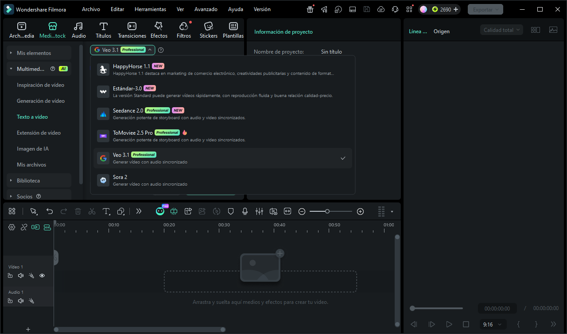Screen dimensions: 567x334
Task: Open the audio mixer icon
Action: (x=259, y=211)
